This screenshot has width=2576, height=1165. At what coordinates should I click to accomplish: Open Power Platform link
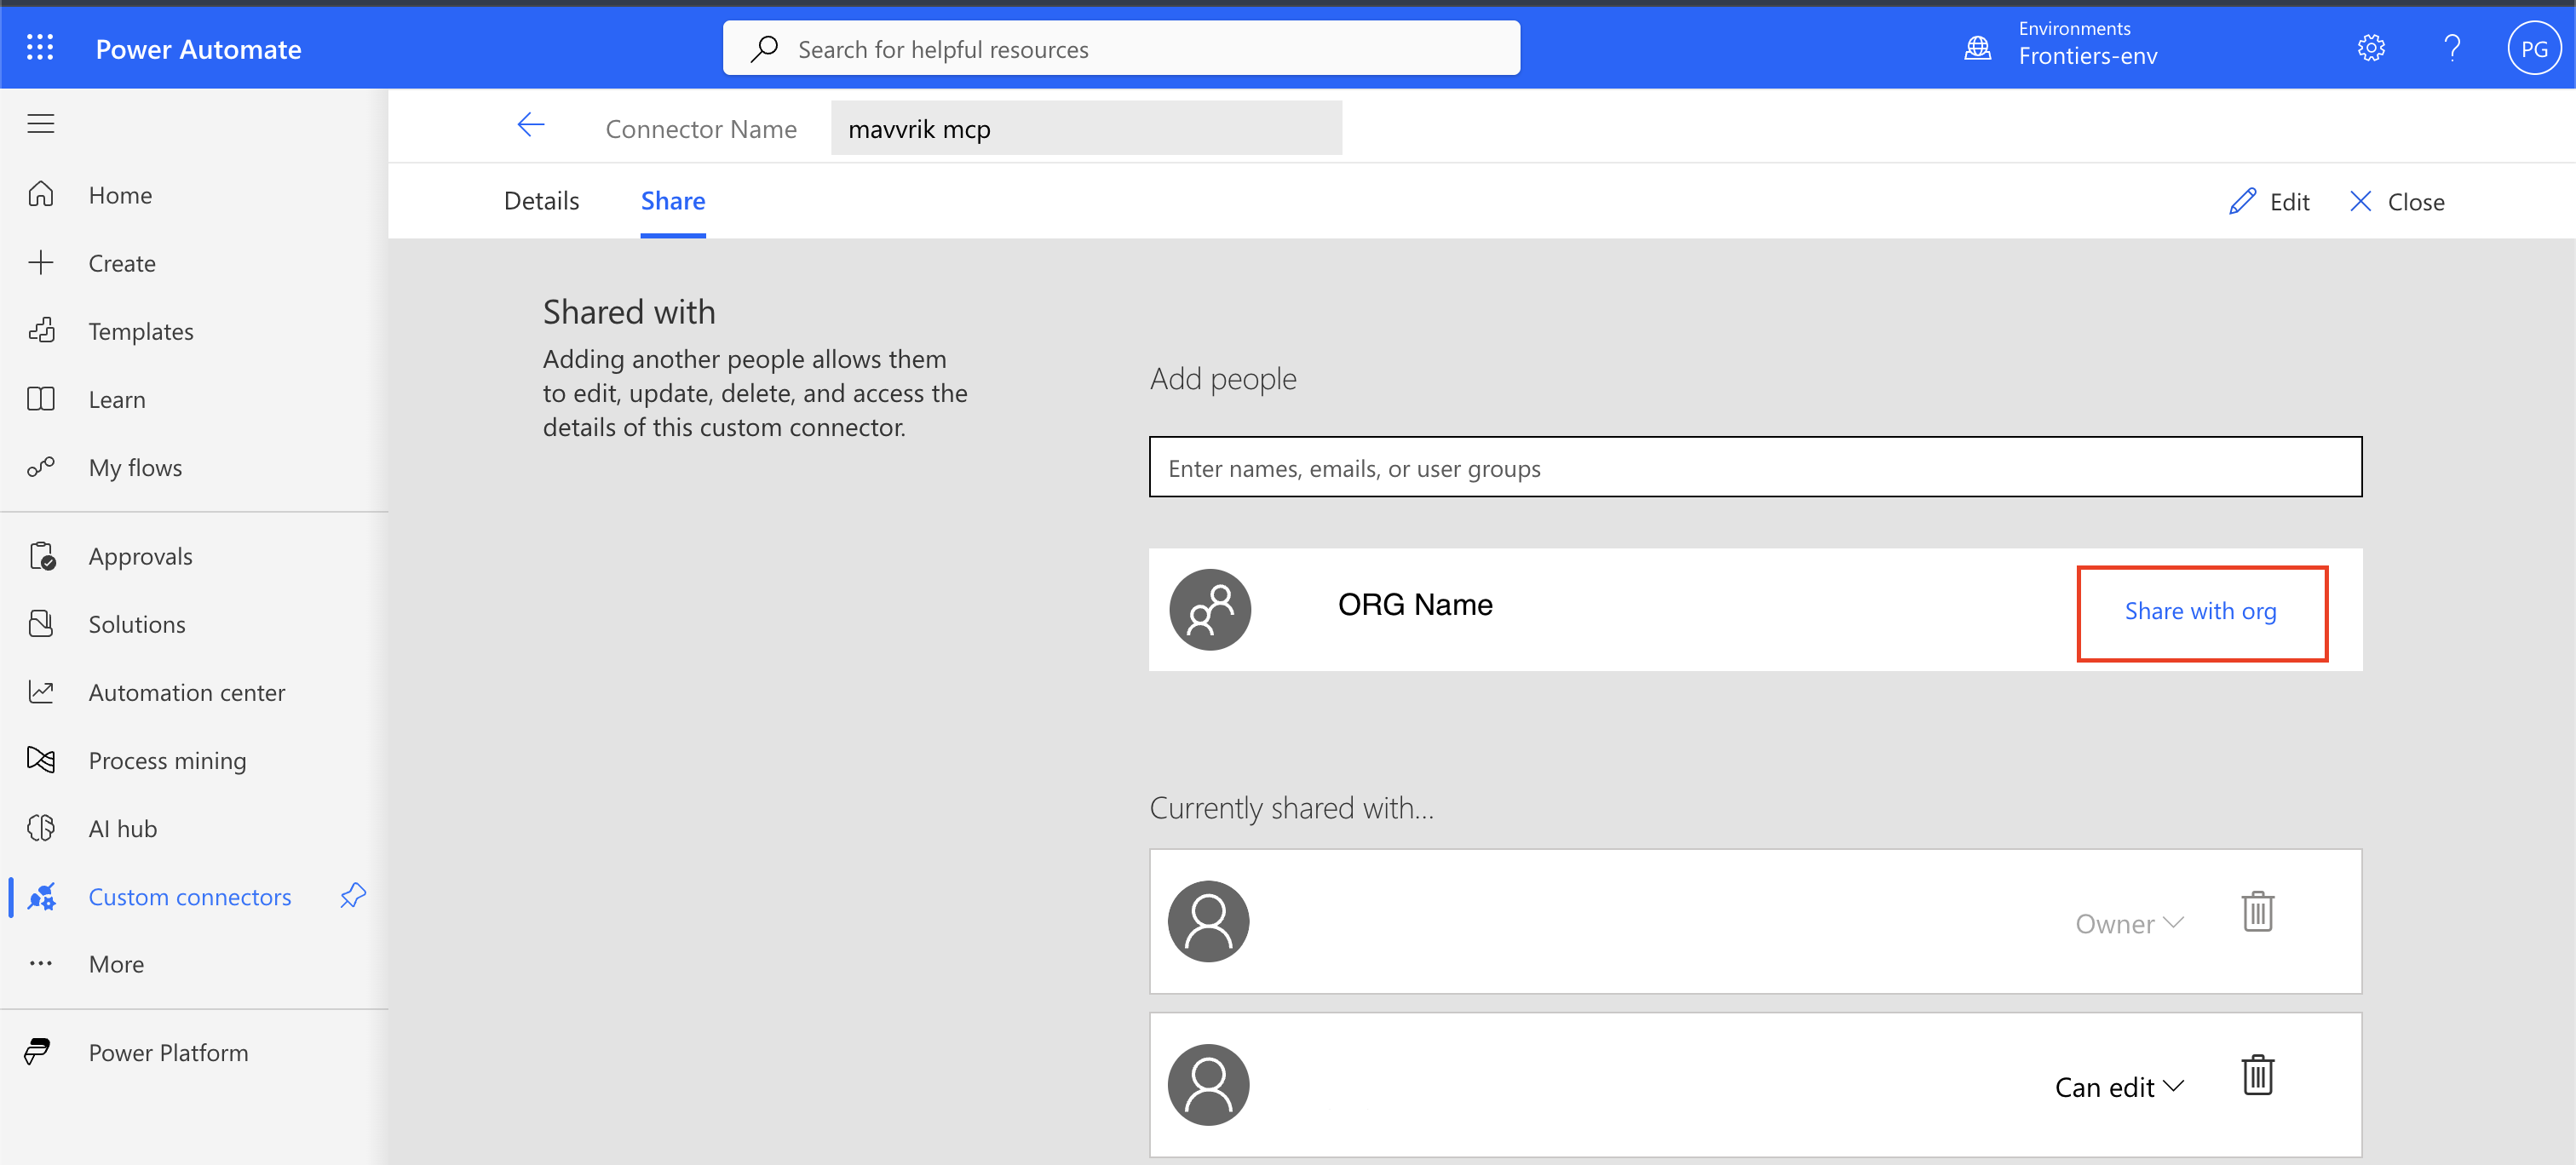point(168,1053)
